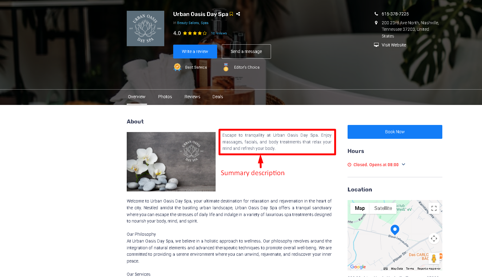Expand the opening hours chevron
Image resolution: width=482 pixels, height=277 pixels.
click(x=404, y=164)
